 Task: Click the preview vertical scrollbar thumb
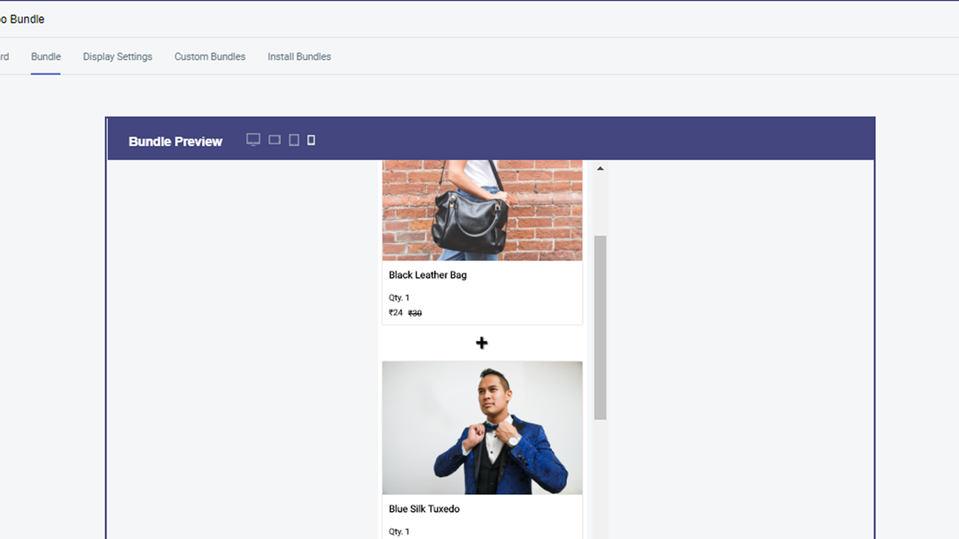click(600, 327)
